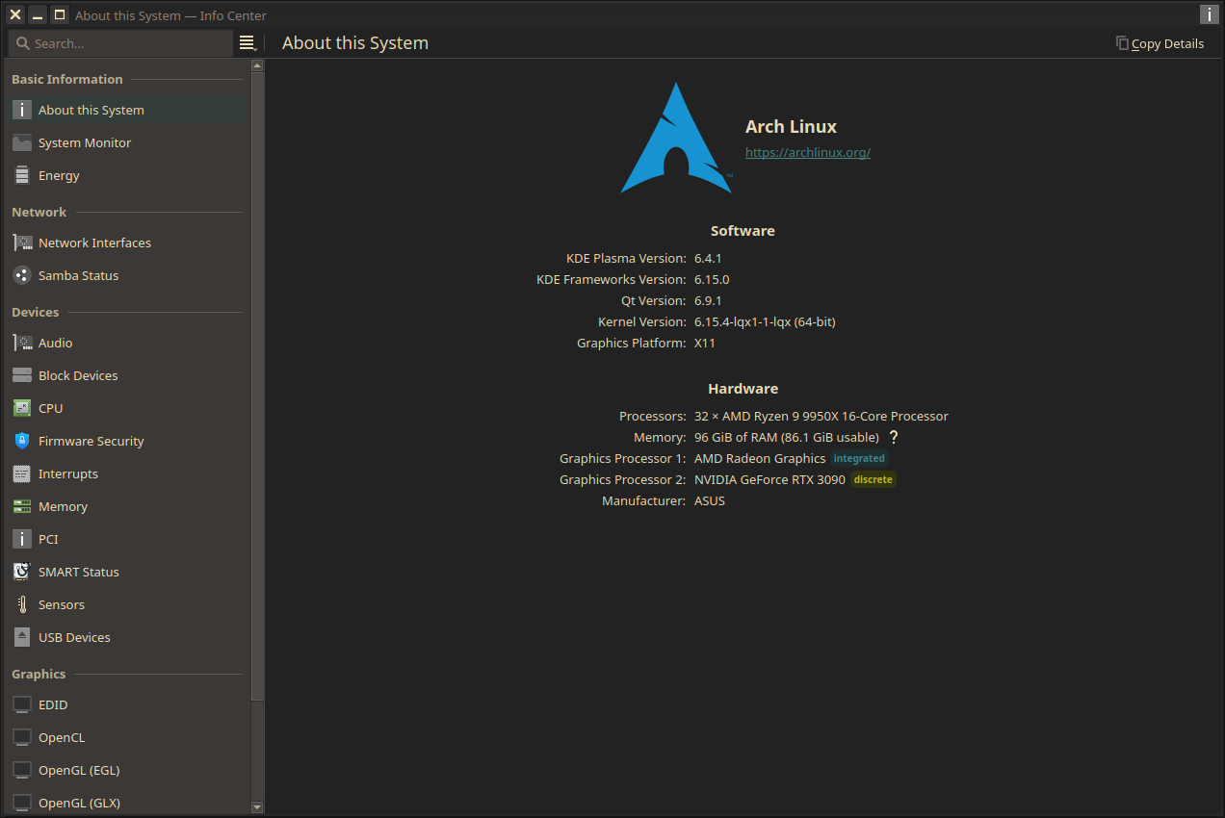Click the System Monitor icon
Image resolution: width=1225 pixels, height=818 pixels.
click(x=22, y=142)
